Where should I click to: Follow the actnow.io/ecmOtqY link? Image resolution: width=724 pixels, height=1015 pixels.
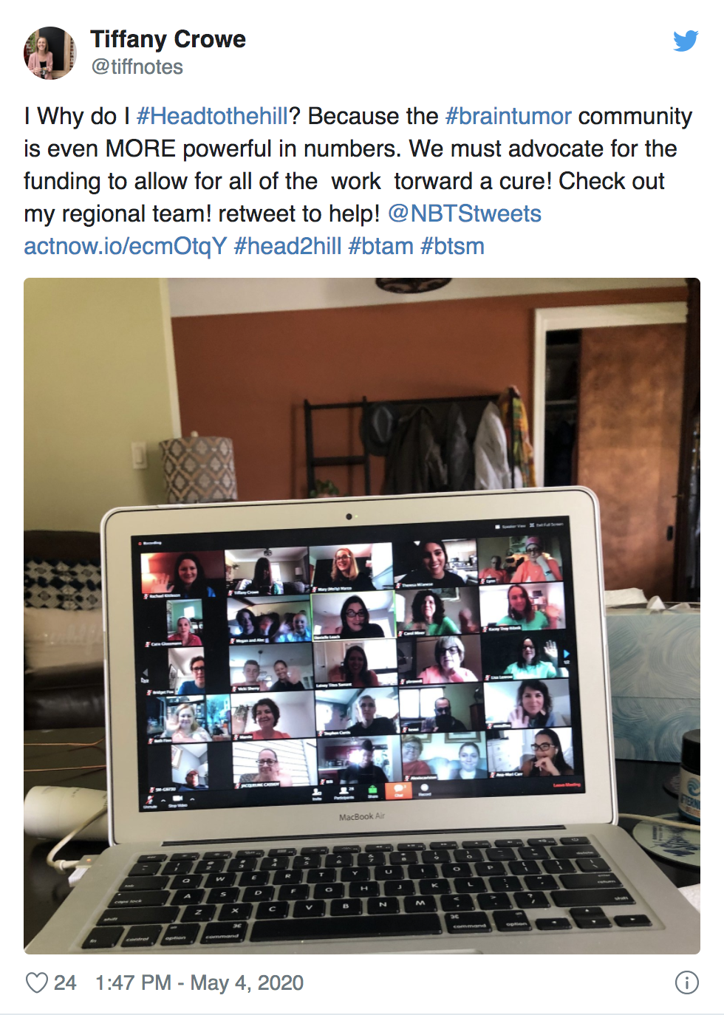pyautogui.click(x=126, y=246)
